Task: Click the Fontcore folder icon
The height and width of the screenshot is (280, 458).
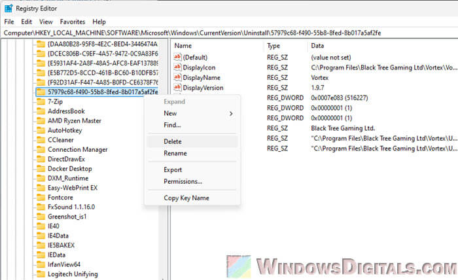Action: point(41,198)
